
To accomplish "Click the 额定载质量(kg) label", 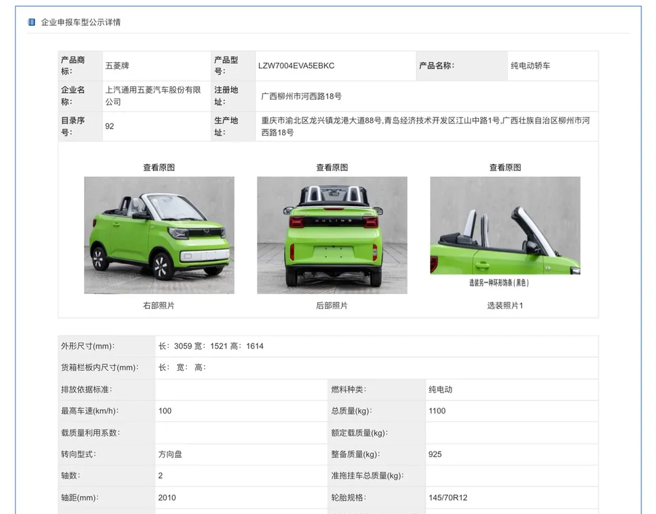I will pos(359,433).
